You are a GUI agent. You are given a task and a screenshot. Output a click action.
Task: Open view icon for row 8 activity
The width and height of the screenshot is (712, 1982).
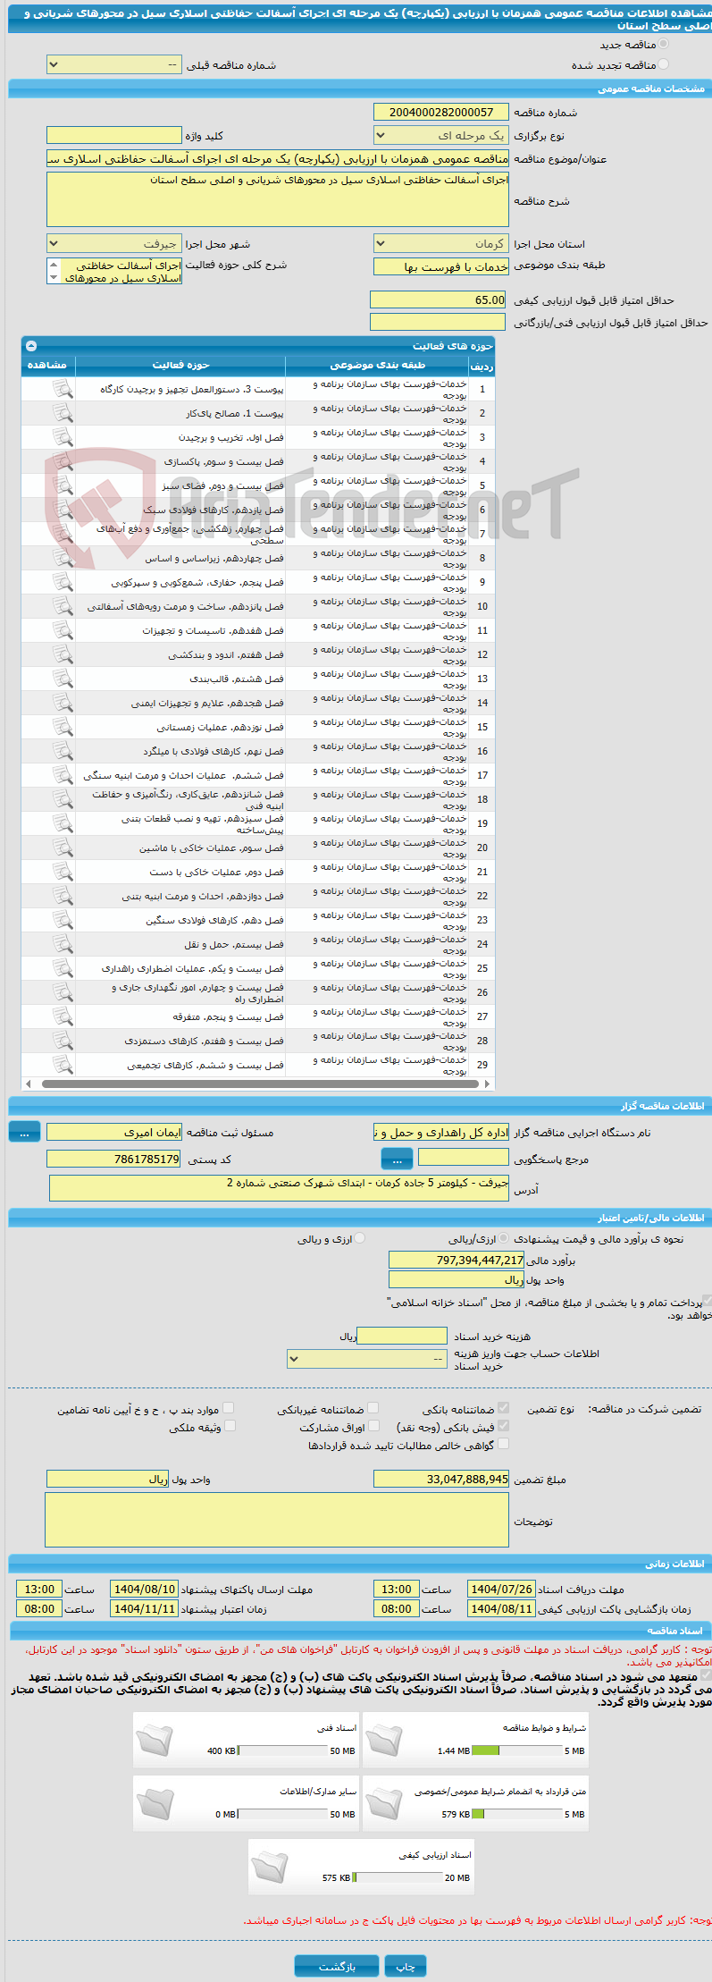tap(62, 558)
